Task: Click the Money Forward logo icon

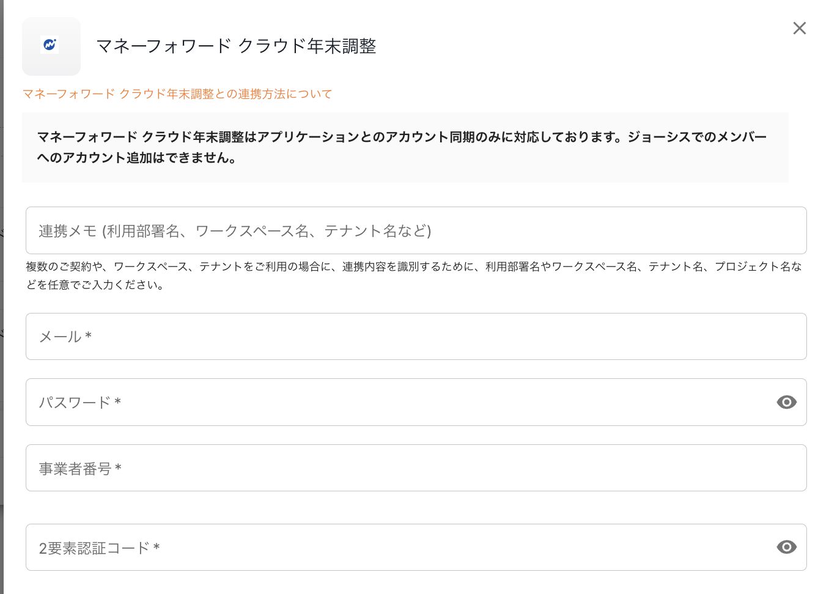Action: [x=50, y=45]
